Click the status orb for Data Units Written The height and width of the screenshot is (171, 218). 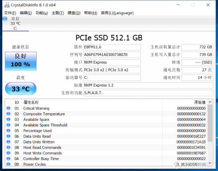8,142
